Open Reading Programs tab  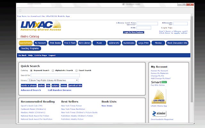pyautogui.click(x=30, y=48)
